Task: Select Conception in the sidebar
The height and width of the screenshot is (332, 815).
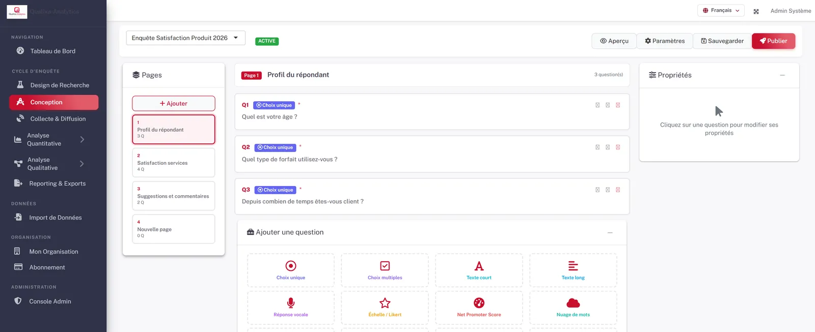Action: coord(53,102)
